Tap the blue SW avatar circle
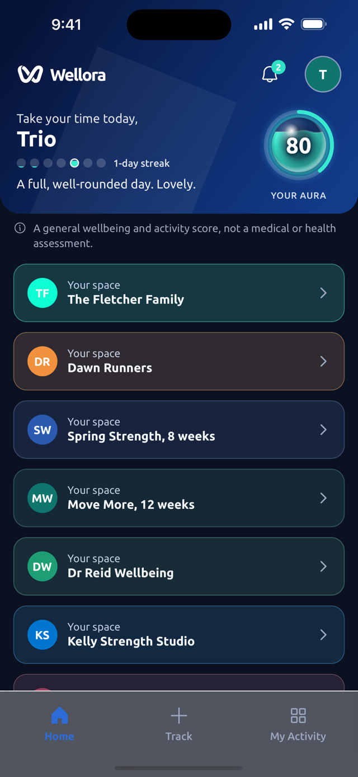 (43, 429)
